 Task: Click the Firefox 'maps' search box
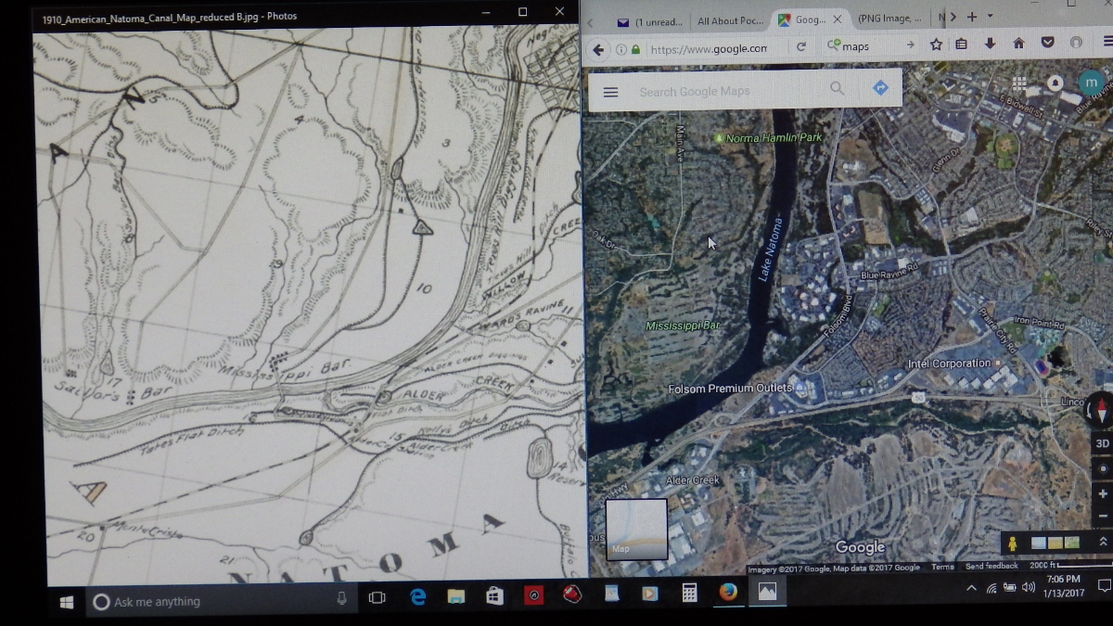coord(868,46)
